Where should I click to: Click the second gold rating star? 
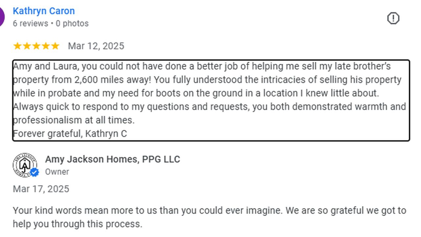click(27, 46)
